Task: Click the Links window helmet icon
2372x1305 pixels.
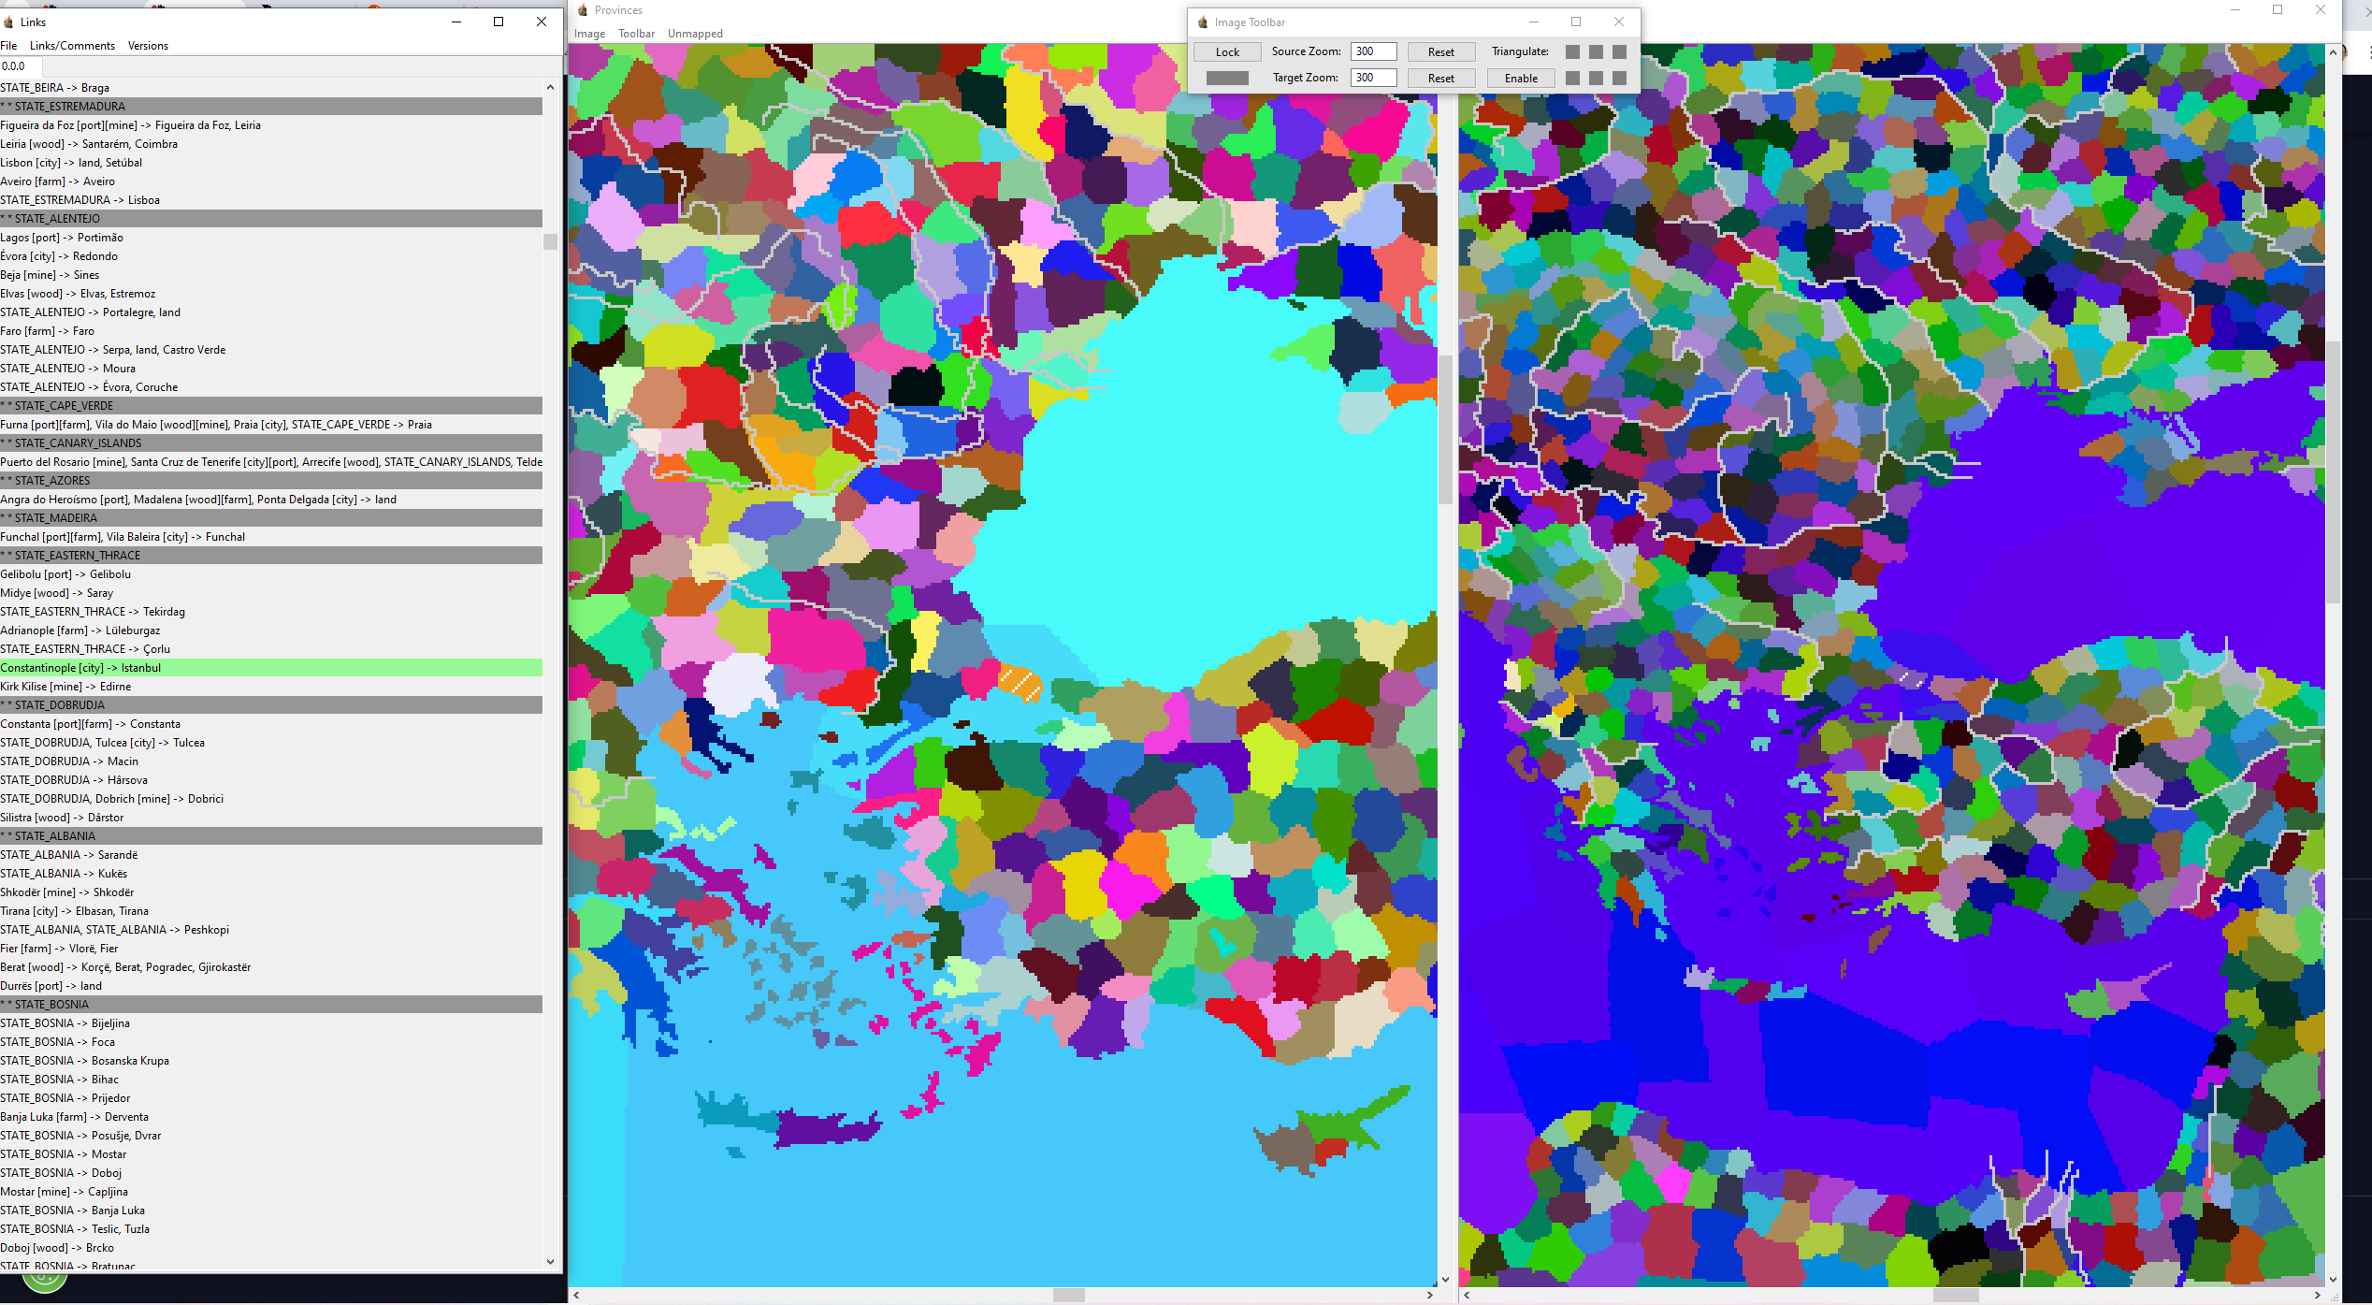Action: (9, 22)
